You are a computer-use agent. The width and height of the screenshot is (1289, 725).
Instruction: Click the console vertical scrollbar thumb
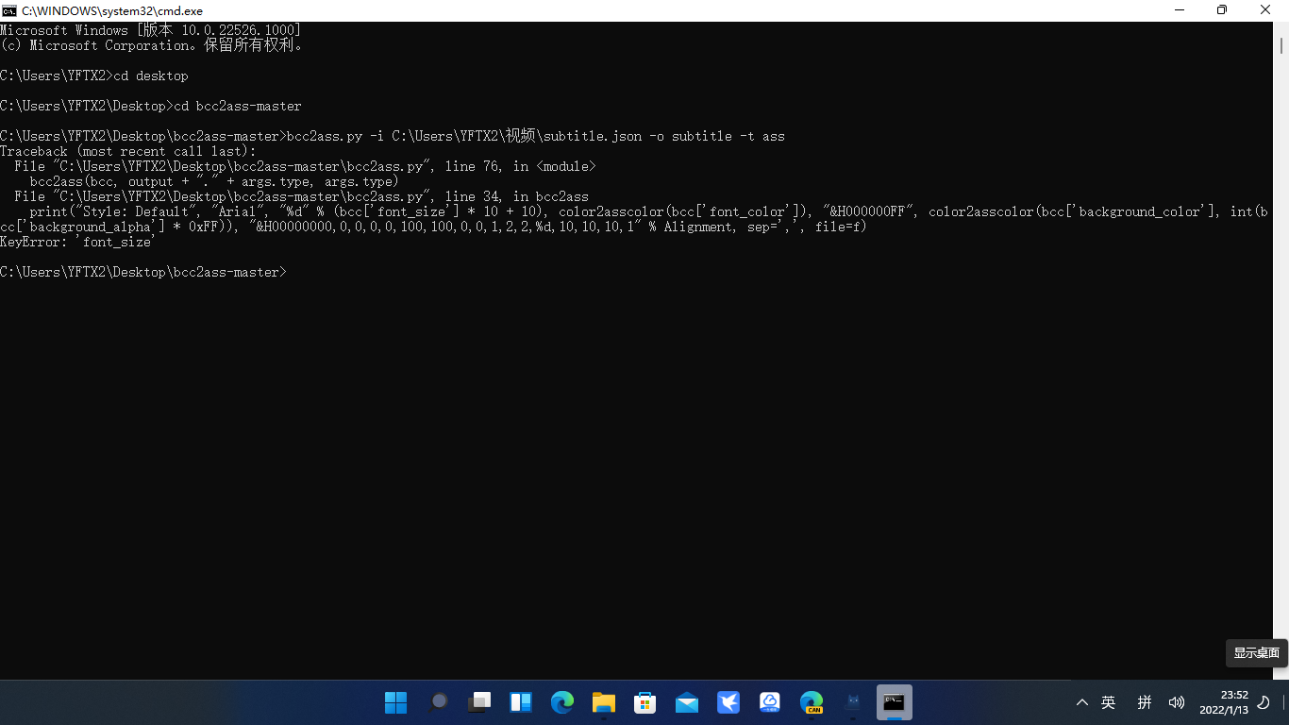[x=1281, y=45]
